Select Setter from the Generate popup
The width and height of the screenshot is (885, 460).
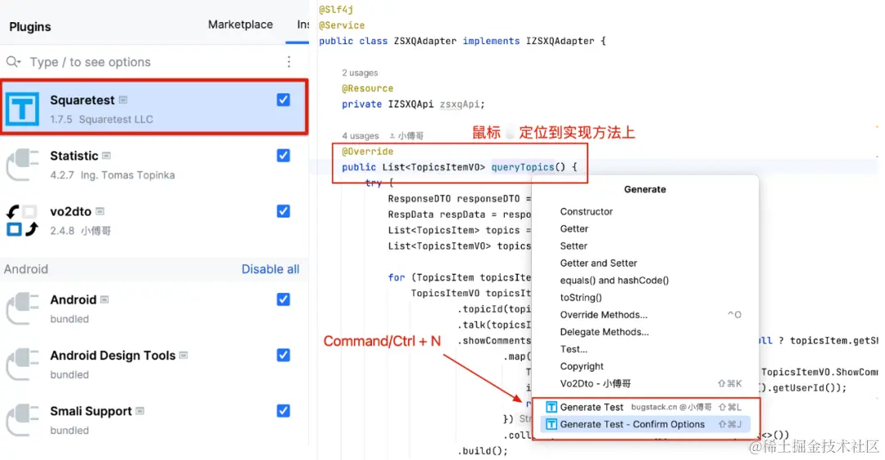[x=574, y=246]
